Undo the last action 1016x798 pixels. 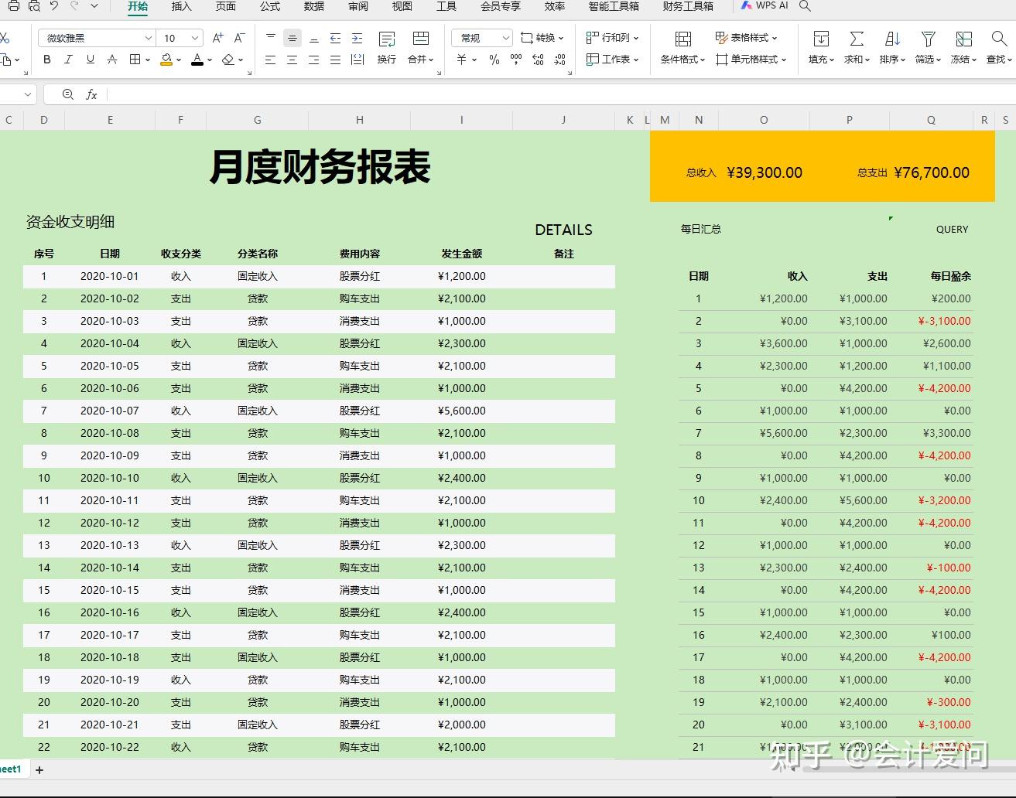tap(54, 5)
